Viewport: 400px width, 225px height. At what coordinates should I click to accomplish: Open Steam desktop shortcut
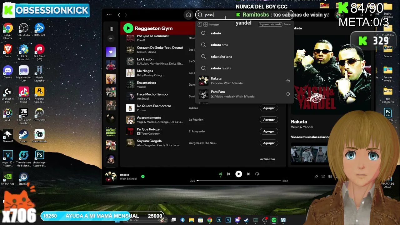[23, 136]
